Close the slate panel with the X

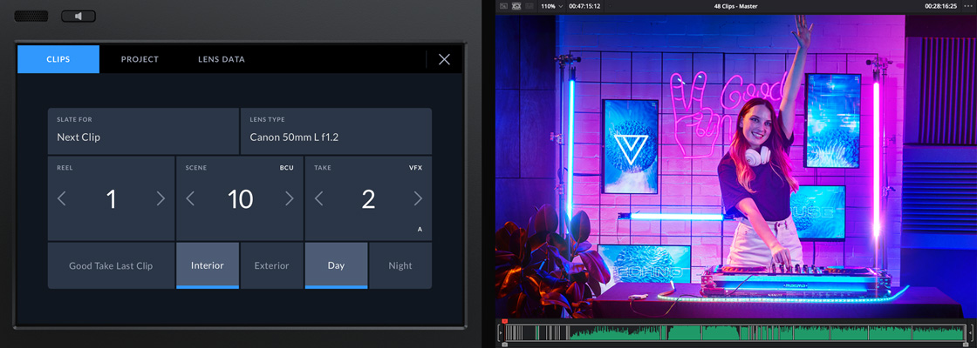pyautogui.click(x=444, y=59)
